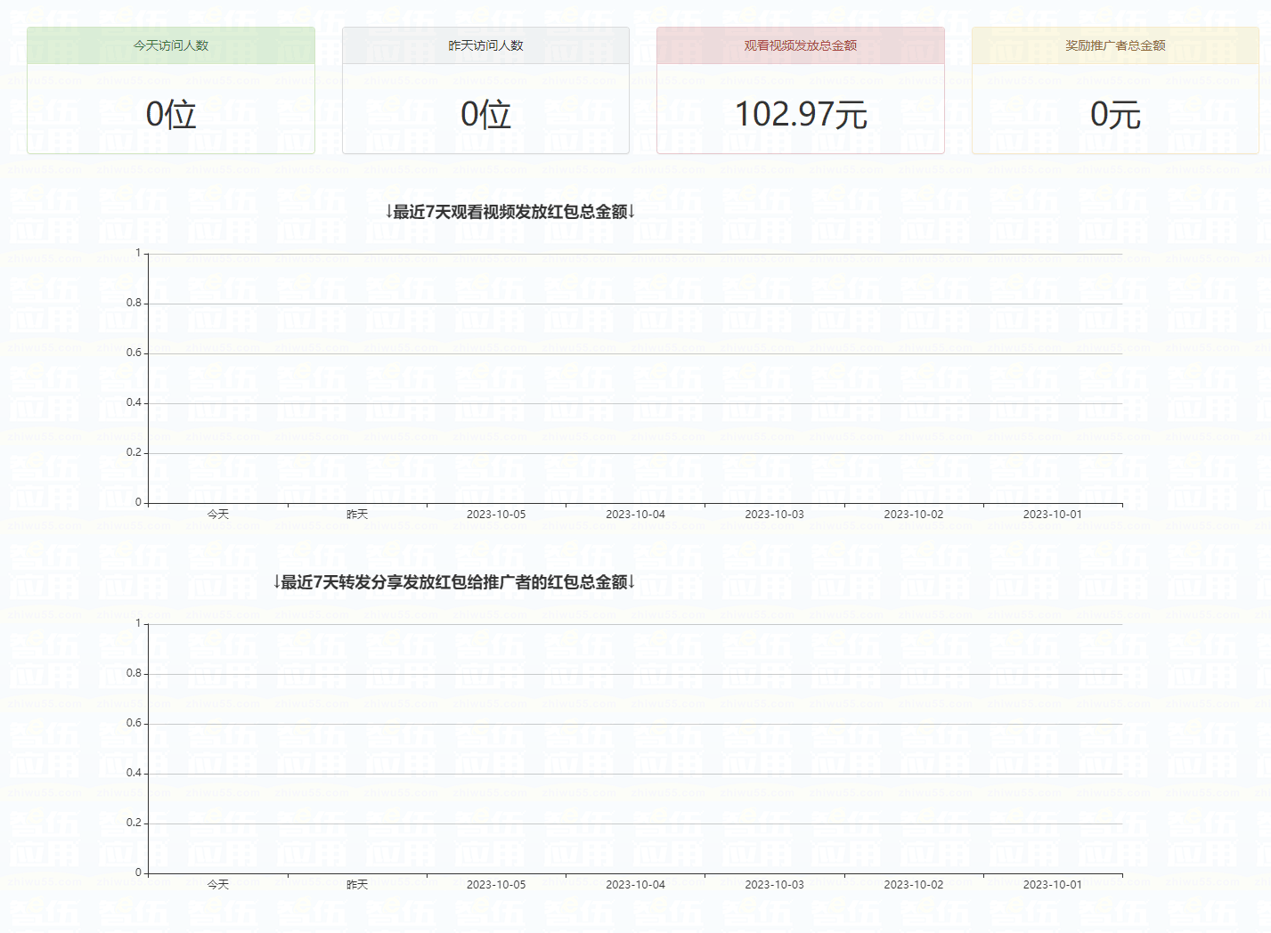Click 2023-10-03 on the share chart axis
Screen dimensions: 1271x933
(774, 885)
